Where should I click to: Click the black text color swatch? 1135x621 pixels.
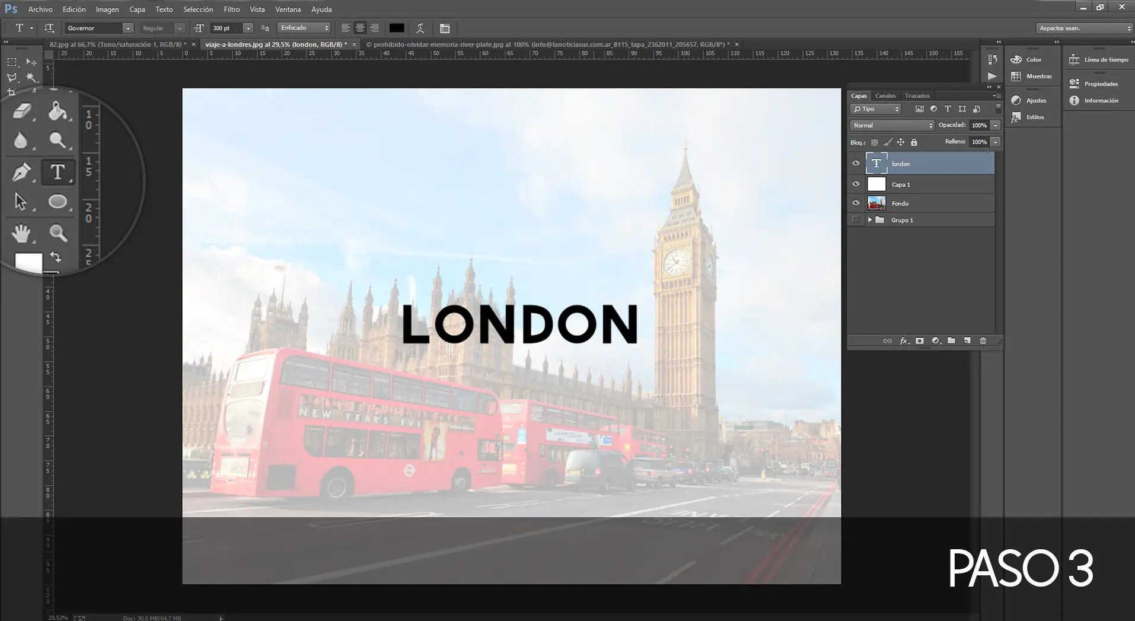click(397, 28)
